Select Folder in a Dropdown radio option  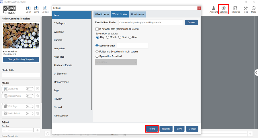point(97,52)
